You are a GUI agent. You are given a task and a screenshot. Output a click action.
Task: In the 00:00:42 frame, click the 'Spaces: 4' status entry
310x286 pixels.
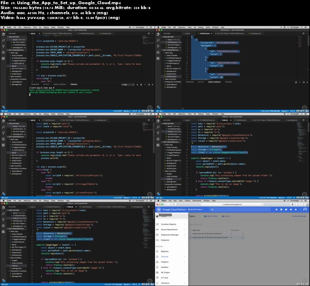coord(127,111)
